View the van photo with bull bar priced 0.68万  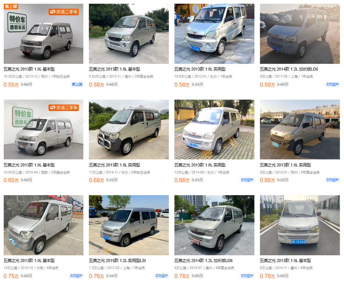click(x=129, y=130)
